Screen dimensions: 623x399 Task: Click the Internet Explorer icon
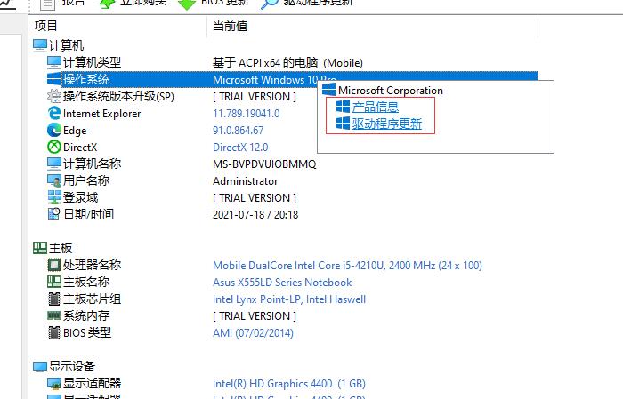(54, 113)
